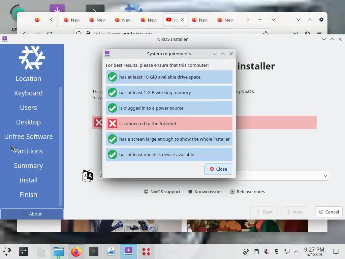345x259 pixels.
Task: Click the right tab-scroll arrow in Firefox
Action: click(x=248, y=20)
